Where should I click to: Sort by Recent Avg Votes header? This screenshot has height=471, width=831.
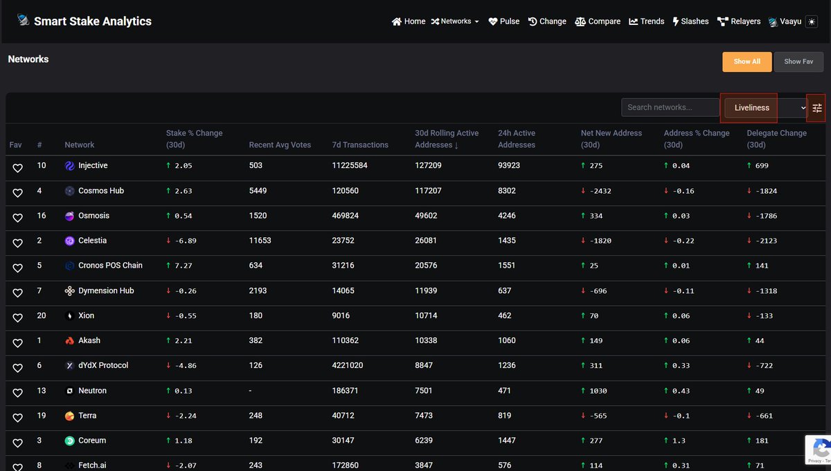(280, 145)
